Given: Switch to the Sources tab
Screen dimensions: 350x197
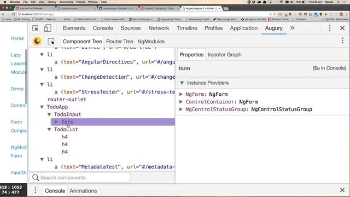Looking at the screenshot, I should (131, 28).
